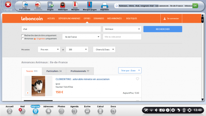The width and height of the screenshot is (206, 116).
Task: Close the browser with Fermer
Action: click(x=8, y=6)
